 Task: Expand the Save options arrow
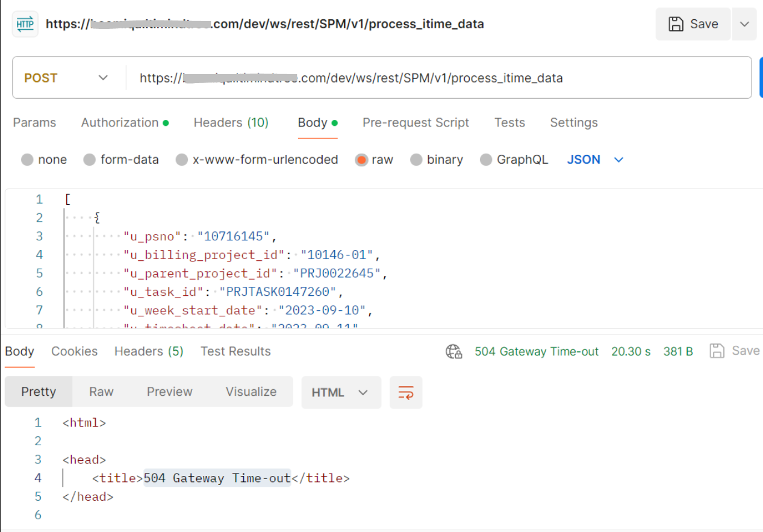coord(744,24)
